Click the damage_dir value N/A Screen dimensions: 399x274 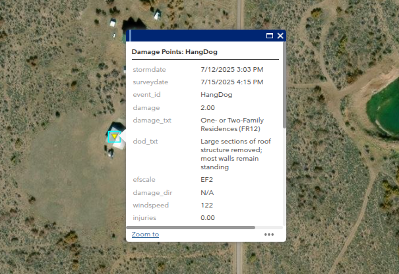(207, 193)
